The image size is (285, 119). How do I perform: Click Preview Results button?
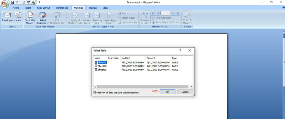(145, 18)
